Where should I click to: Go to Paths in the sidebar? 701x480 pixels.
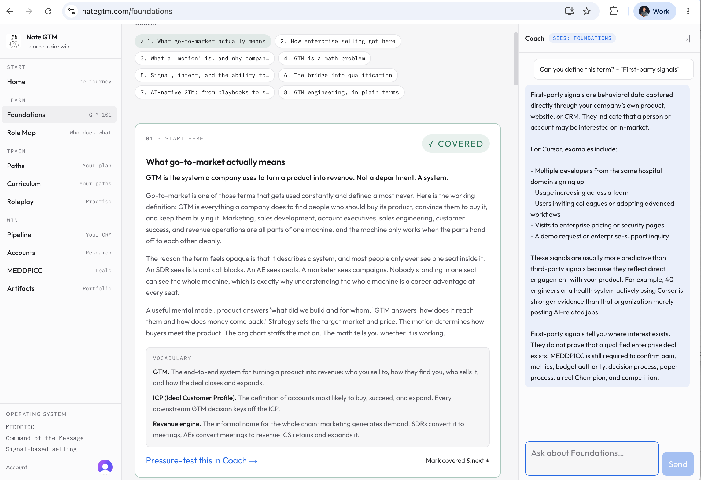point(59,166)
